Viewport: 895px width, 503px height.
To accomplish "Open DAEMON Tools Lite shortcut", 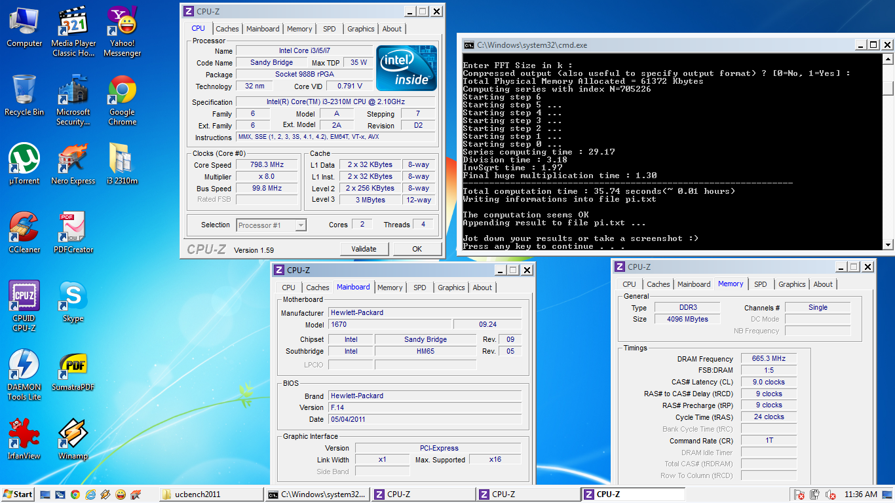I will 24,375.
